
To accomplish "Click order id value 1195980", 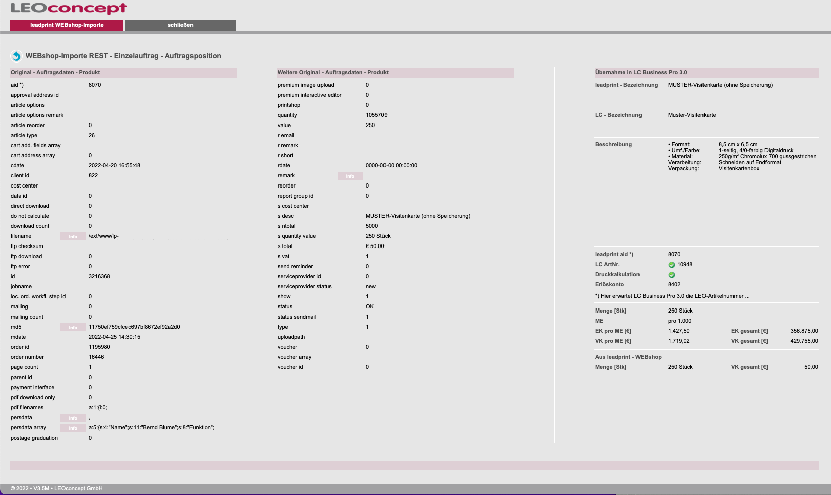I will pyautogui.click(x=99, y=347).
